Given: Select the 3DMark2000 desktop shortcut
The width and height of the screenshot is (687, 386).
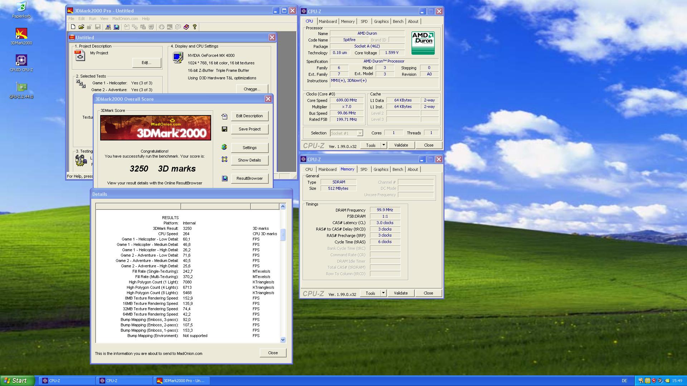Looking at the screenshot, I should coord(21,37).
